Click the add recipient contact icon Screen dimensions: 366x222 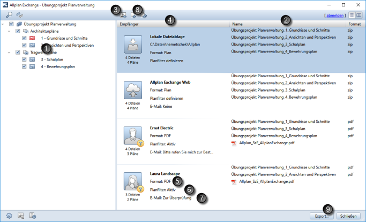[x=124, y=16]
